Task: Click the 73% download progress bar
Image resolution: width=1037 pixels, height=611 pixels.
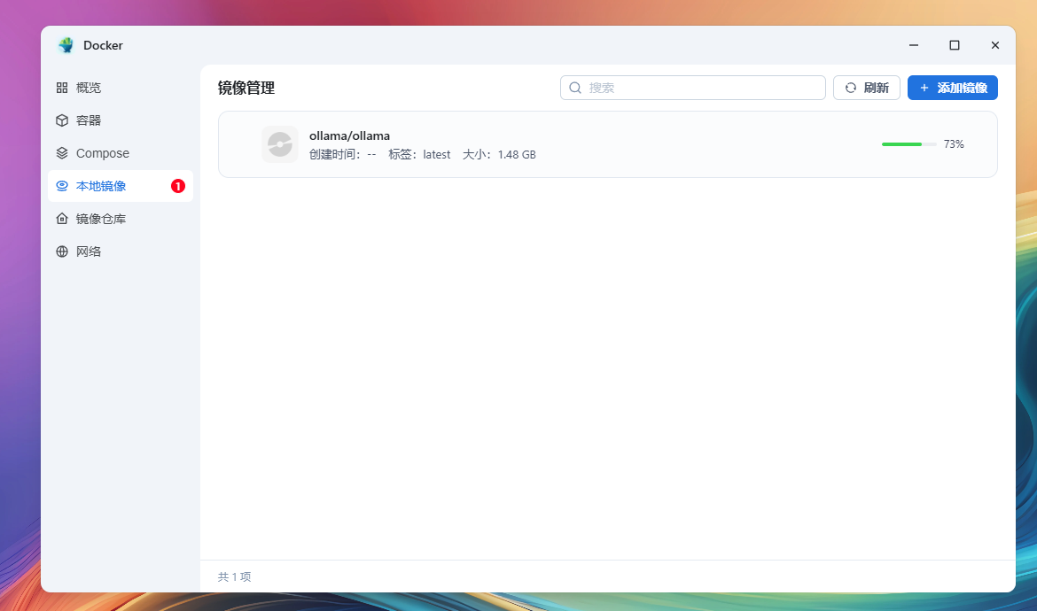Action: click(908, 144)
